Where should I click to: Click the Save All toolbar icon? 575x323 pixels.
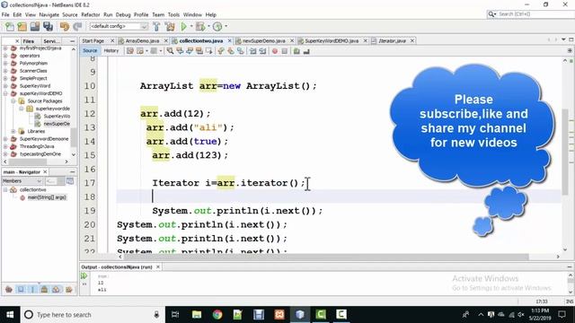(x=48, y=26)
